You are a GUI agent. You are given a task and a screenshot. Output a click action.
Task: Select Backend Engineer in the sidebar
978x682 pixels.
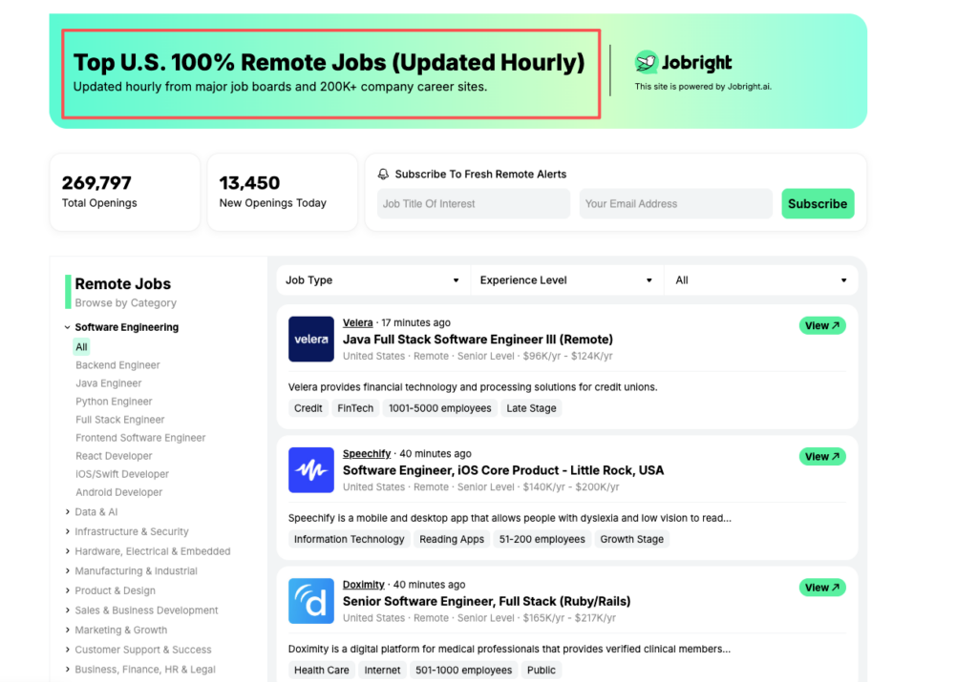(117, 364)
